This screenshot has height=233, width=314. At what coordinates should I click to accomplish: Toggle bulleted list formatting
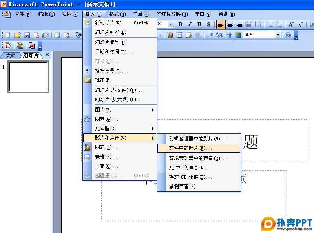279,24
